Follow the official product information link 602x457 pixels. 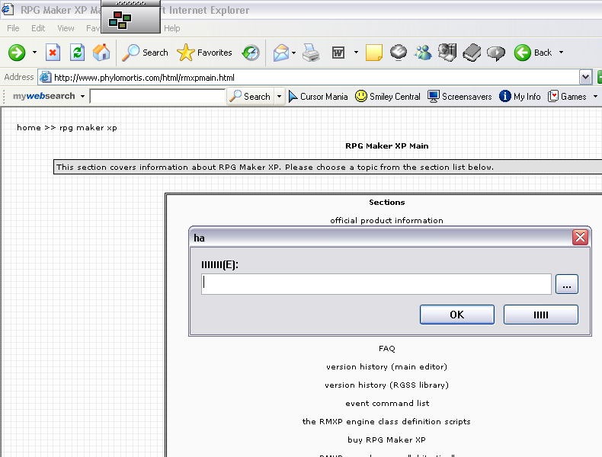click(386, 220)
